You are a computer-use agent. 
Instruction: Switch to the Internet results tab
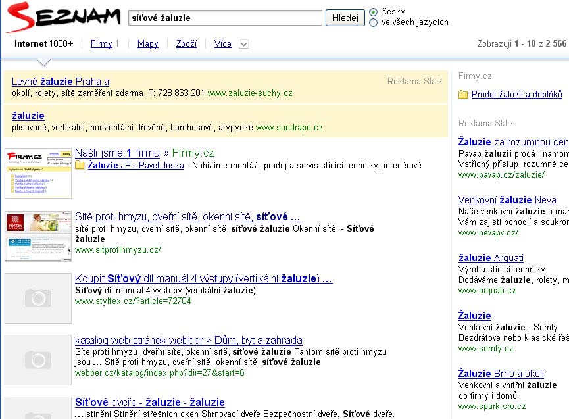coord(43,44)
